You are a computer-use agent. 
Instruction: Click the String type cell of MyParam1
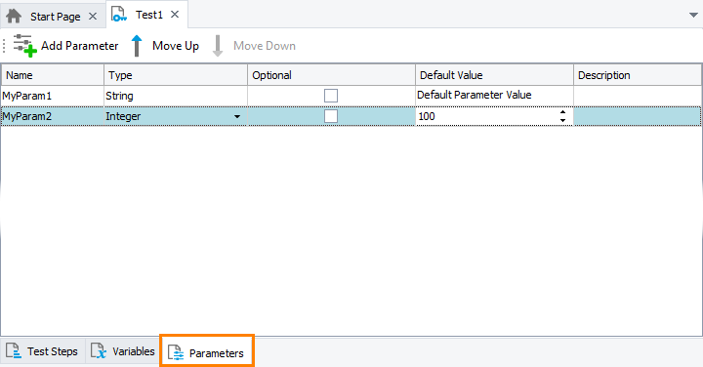tap(176, 96)
